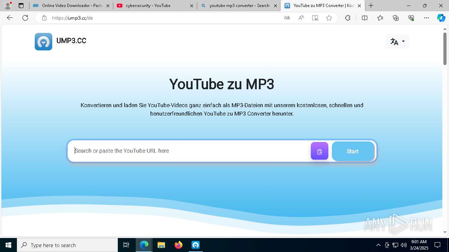Open network status tray icon
This screenshot has width=449, height=252.
click(395, 245)
